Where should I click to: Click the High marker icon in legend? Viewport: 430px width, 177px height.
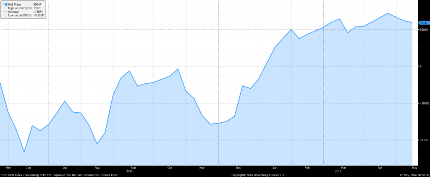point(6,8)
